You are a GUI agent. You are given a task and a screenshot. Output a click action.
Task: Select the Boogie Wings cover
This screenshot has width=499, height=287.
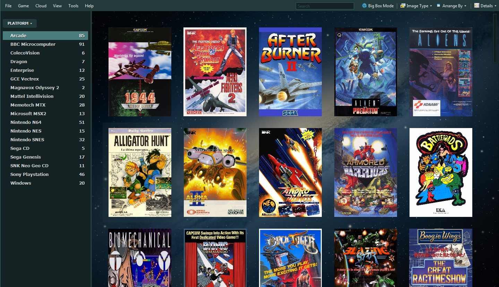click(x=441, y=258)
